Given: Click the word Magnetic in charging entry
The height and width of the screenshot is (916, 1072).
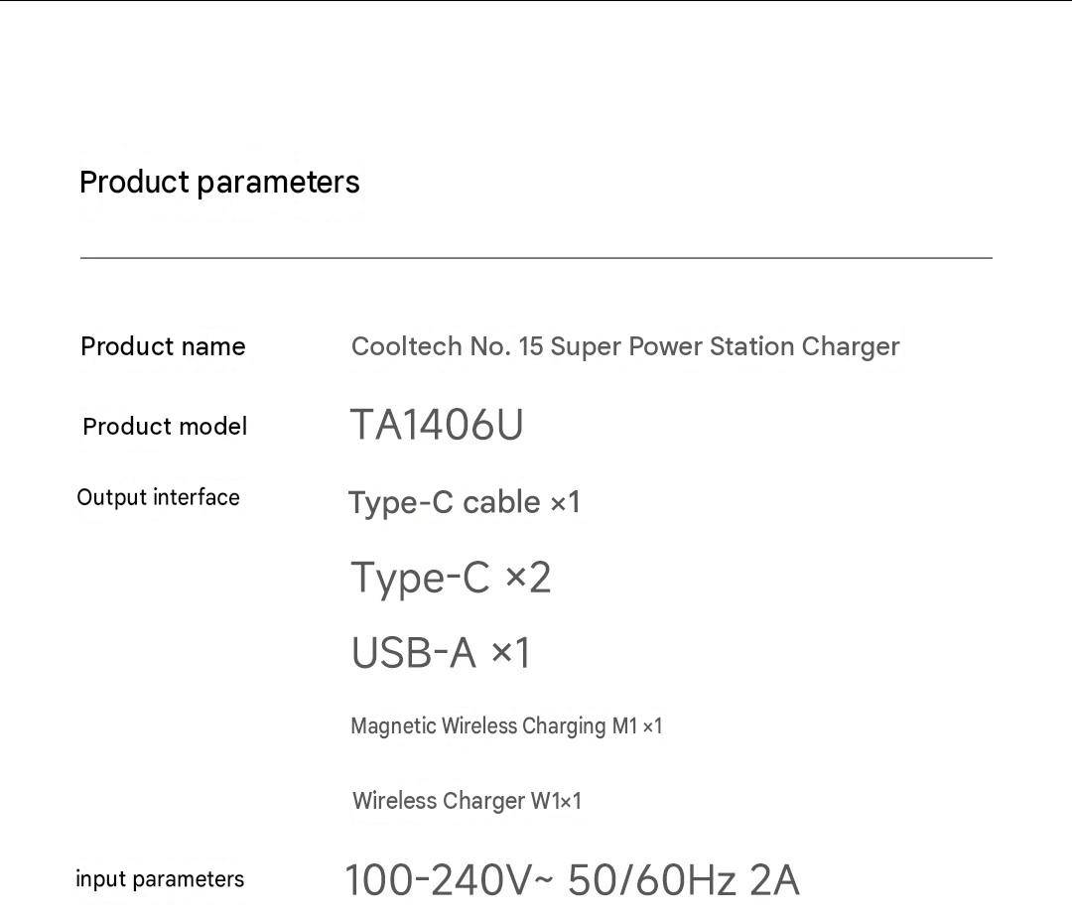Looking at the screenshot, I should point(393,726).
